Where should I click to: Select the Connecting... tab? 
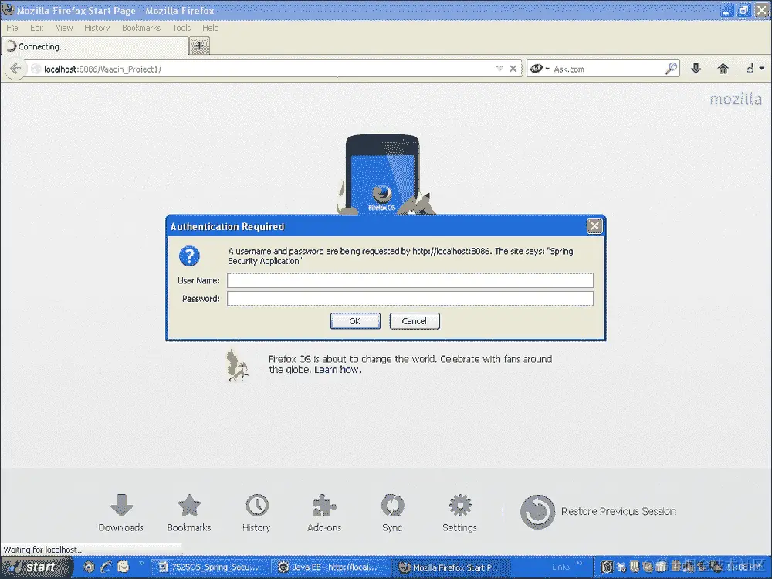point(96,46)
